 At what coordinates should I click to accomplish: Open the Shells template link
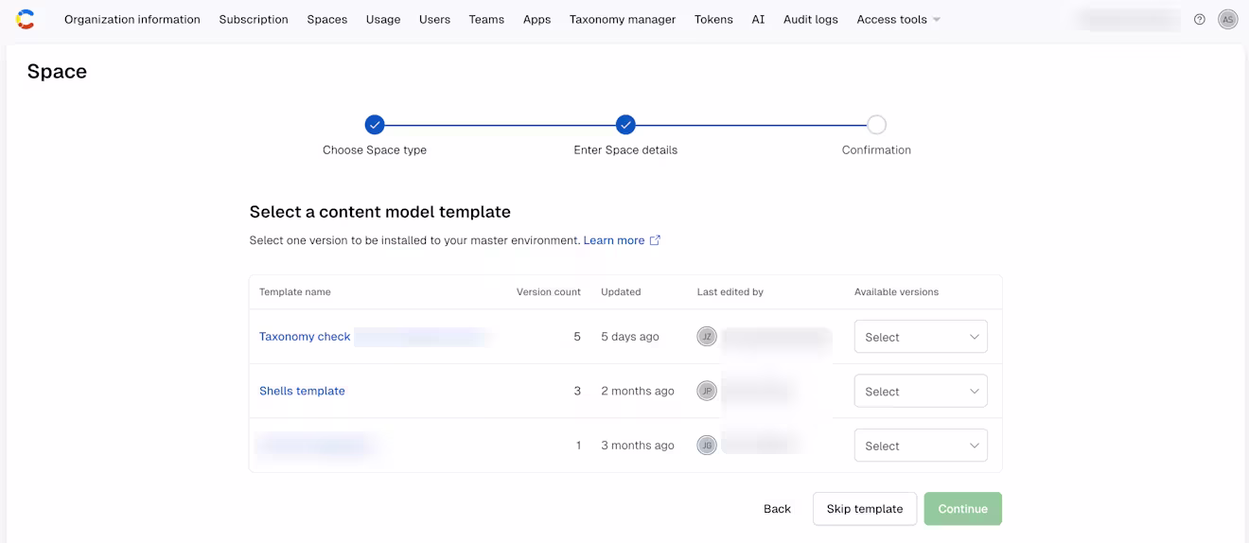point(302,391)
